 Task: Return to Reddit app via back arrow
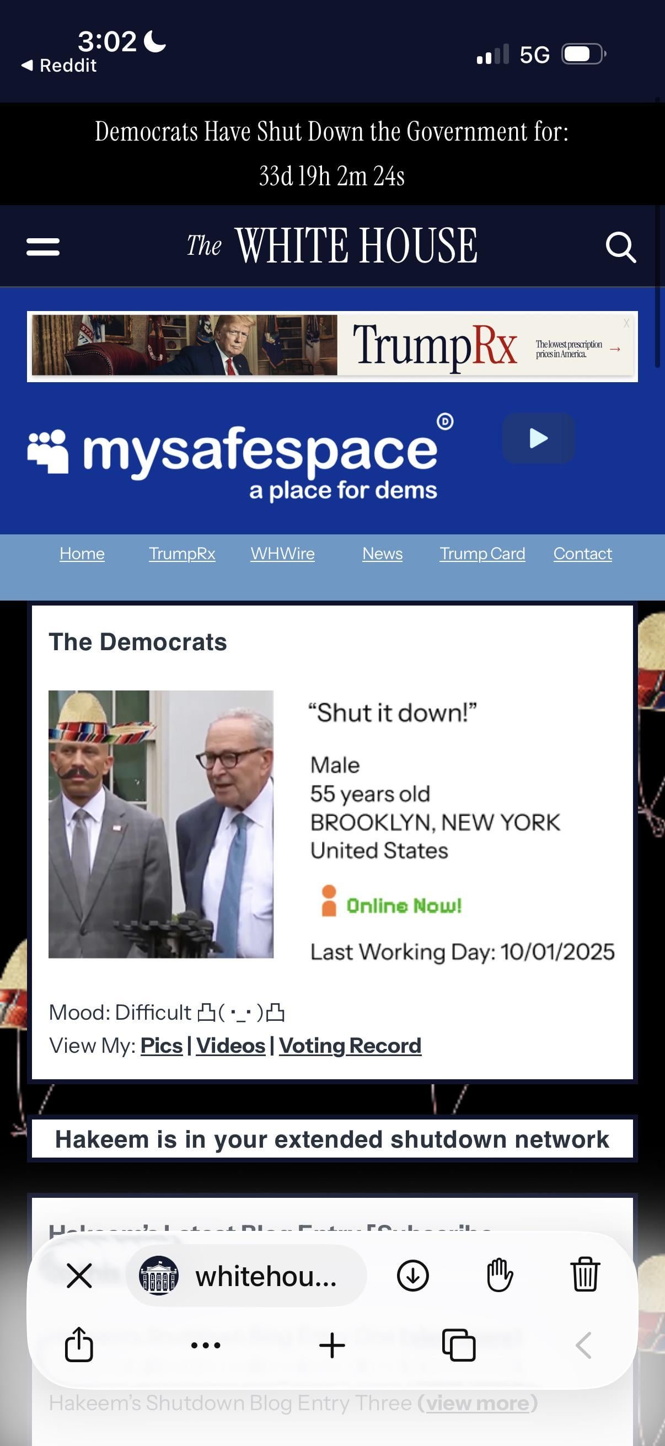pyautogui.click(x=59, y=66)
